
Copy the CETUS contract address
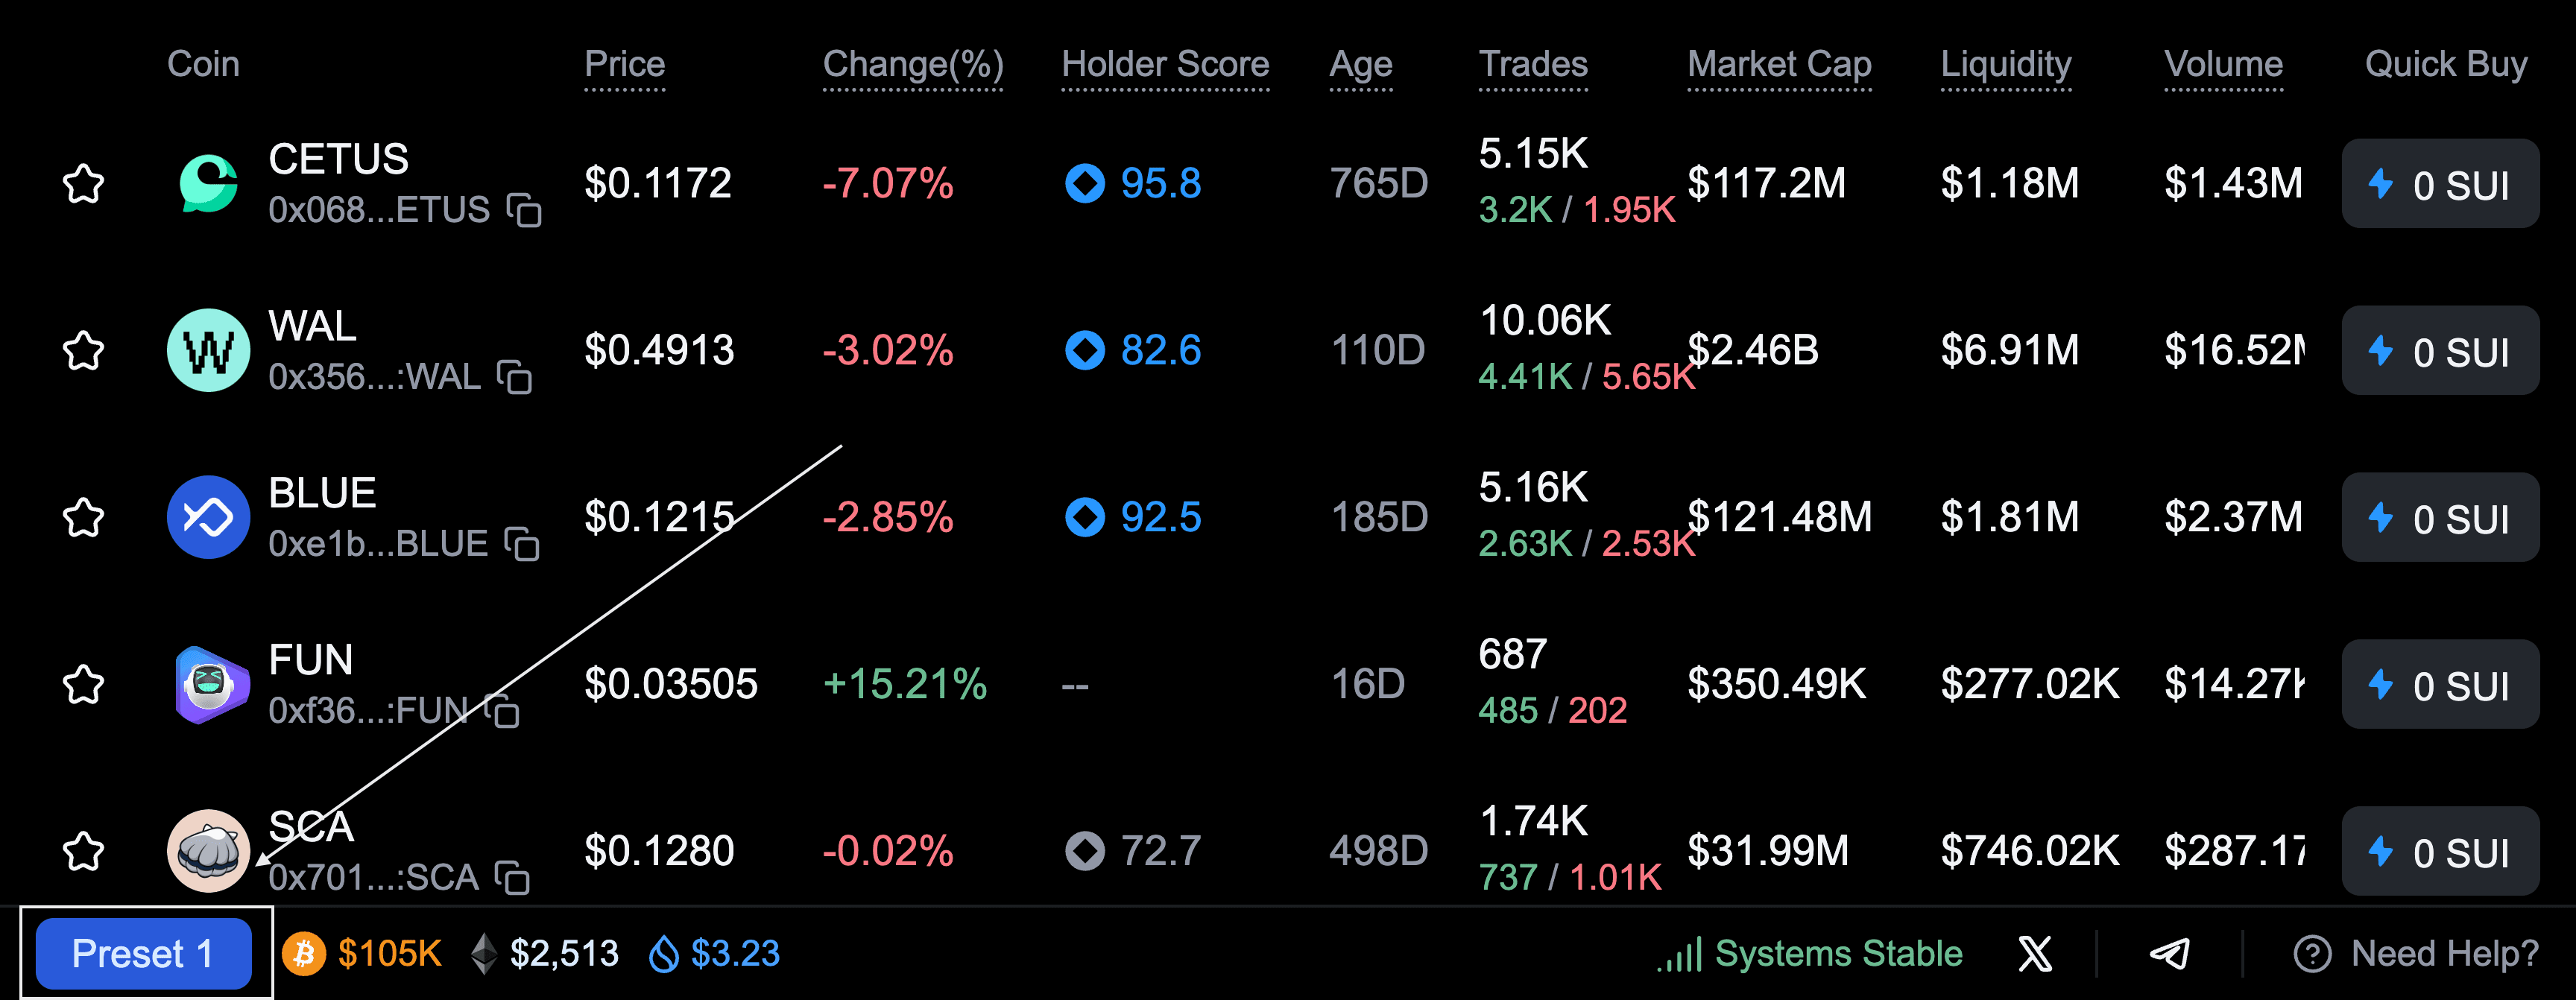[524, 210]
